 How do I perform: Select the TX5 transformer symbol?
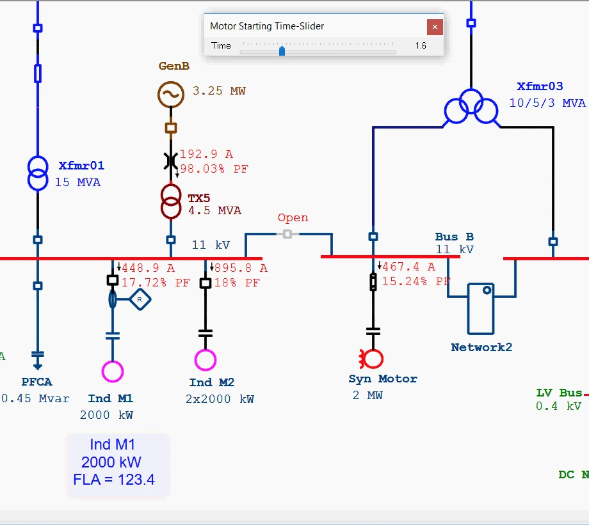coord(171,201)
